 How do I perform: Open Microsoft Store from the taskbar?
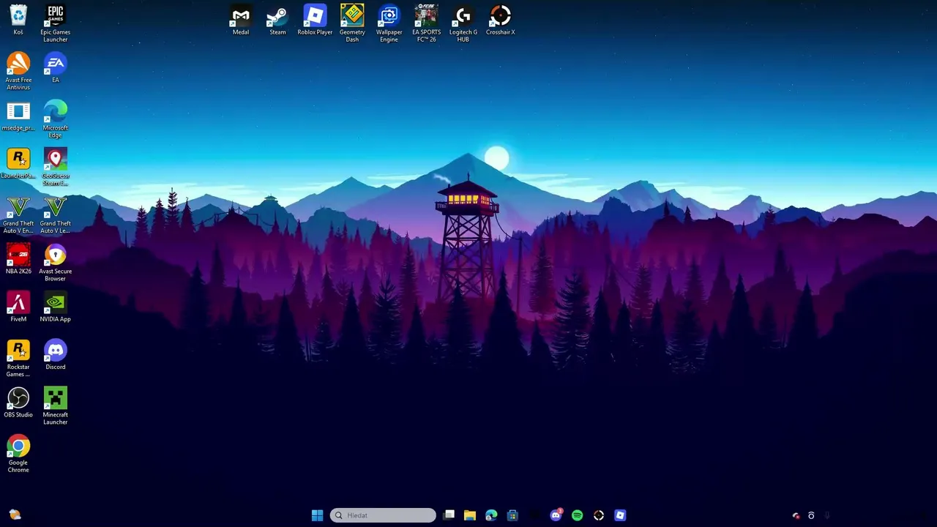(x=512, y=515)
